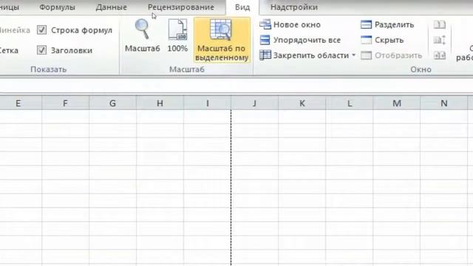Open the Масштаб zoom dialog

pos(142,36)
